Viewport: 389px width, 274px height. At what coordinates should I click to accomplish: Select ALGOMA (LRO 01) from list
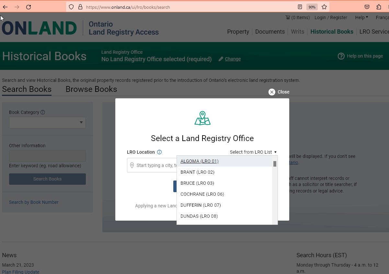pyautogui.click(x=200, y=161)
